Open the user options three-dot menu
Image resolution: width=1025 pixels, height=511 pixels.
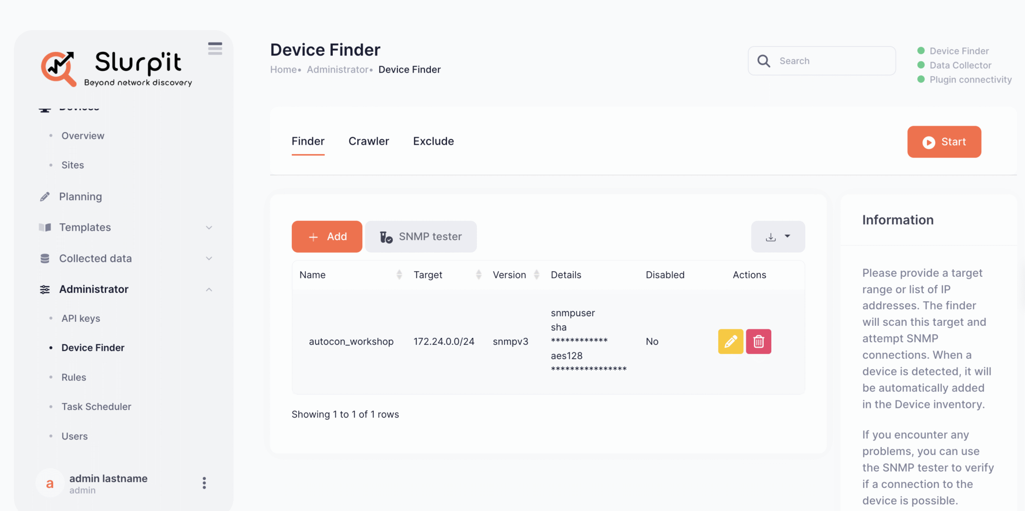pyautogui.click(x=204, y=483)
